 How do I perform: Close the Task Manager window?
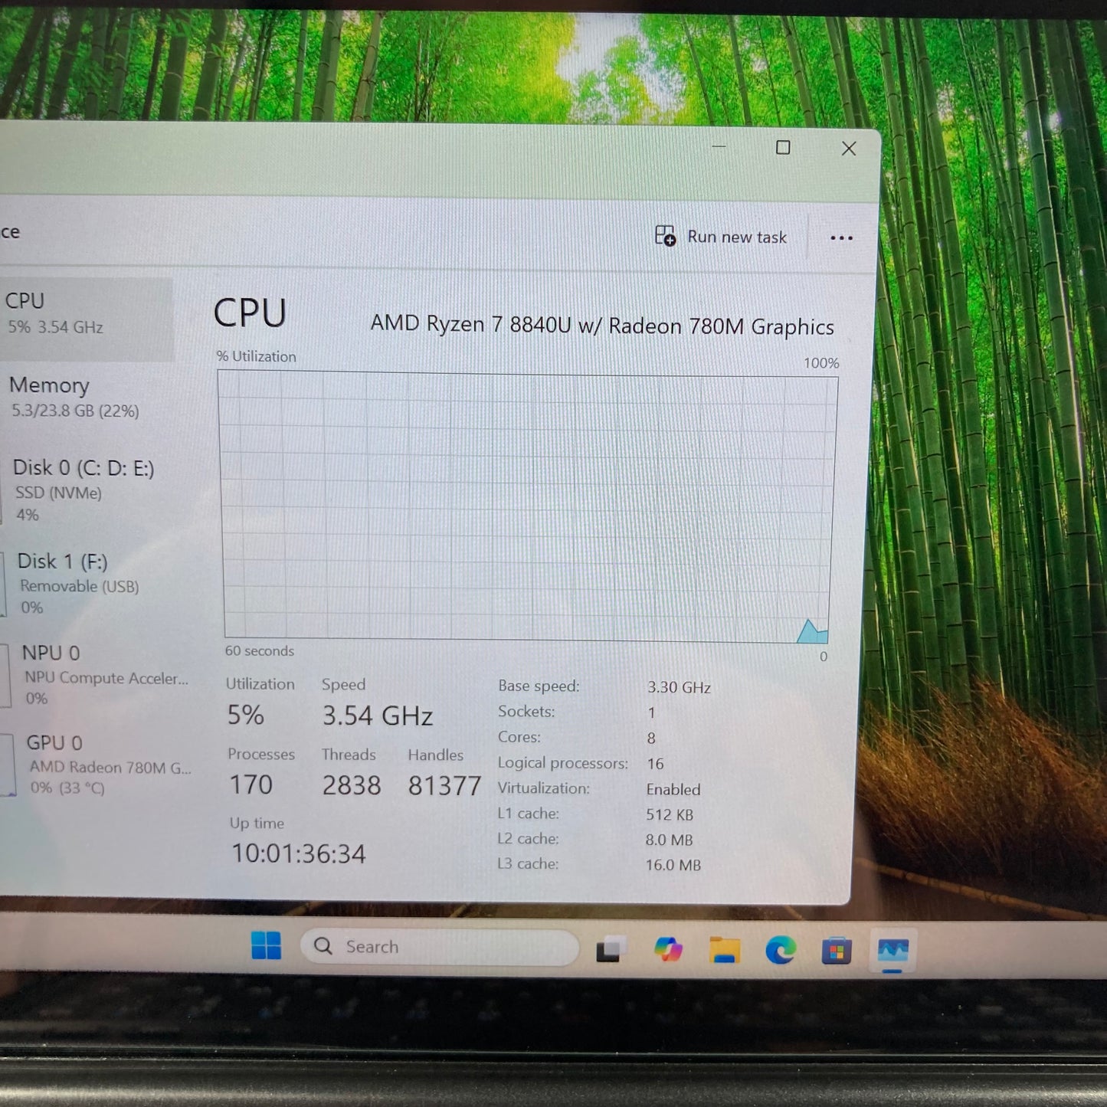click(x=849, y=149)
